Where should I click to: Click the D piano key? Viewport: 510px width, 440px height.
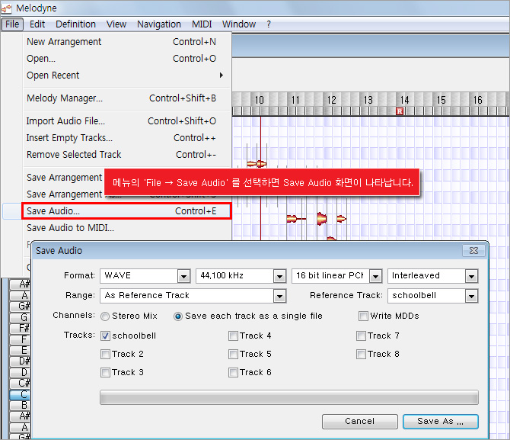point(20,372)
